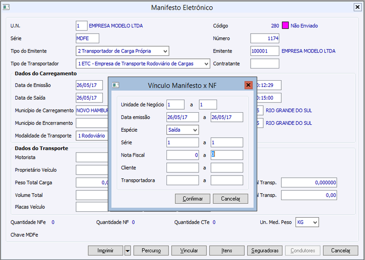This screenshot has width=365, height=260.
Task: Click the Nota Fiscal starting number field
Action: coord(182,155)
